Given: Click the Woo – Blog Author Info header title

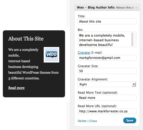Looking at the screenshot, I should 96,8.
